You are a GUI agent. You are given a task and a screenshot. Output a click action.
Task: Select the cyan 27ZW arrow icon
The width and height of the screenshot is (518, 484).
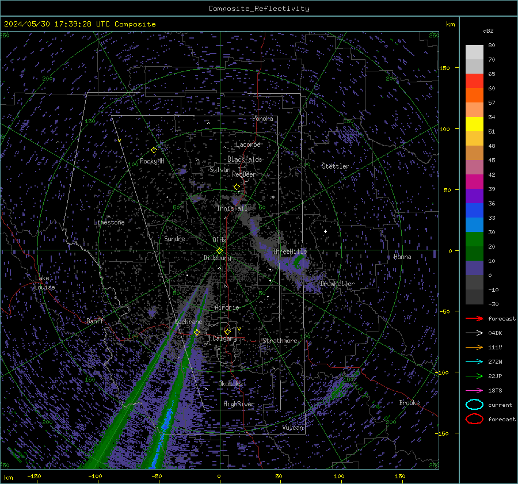pyautogui.click(x=474, y=362)
